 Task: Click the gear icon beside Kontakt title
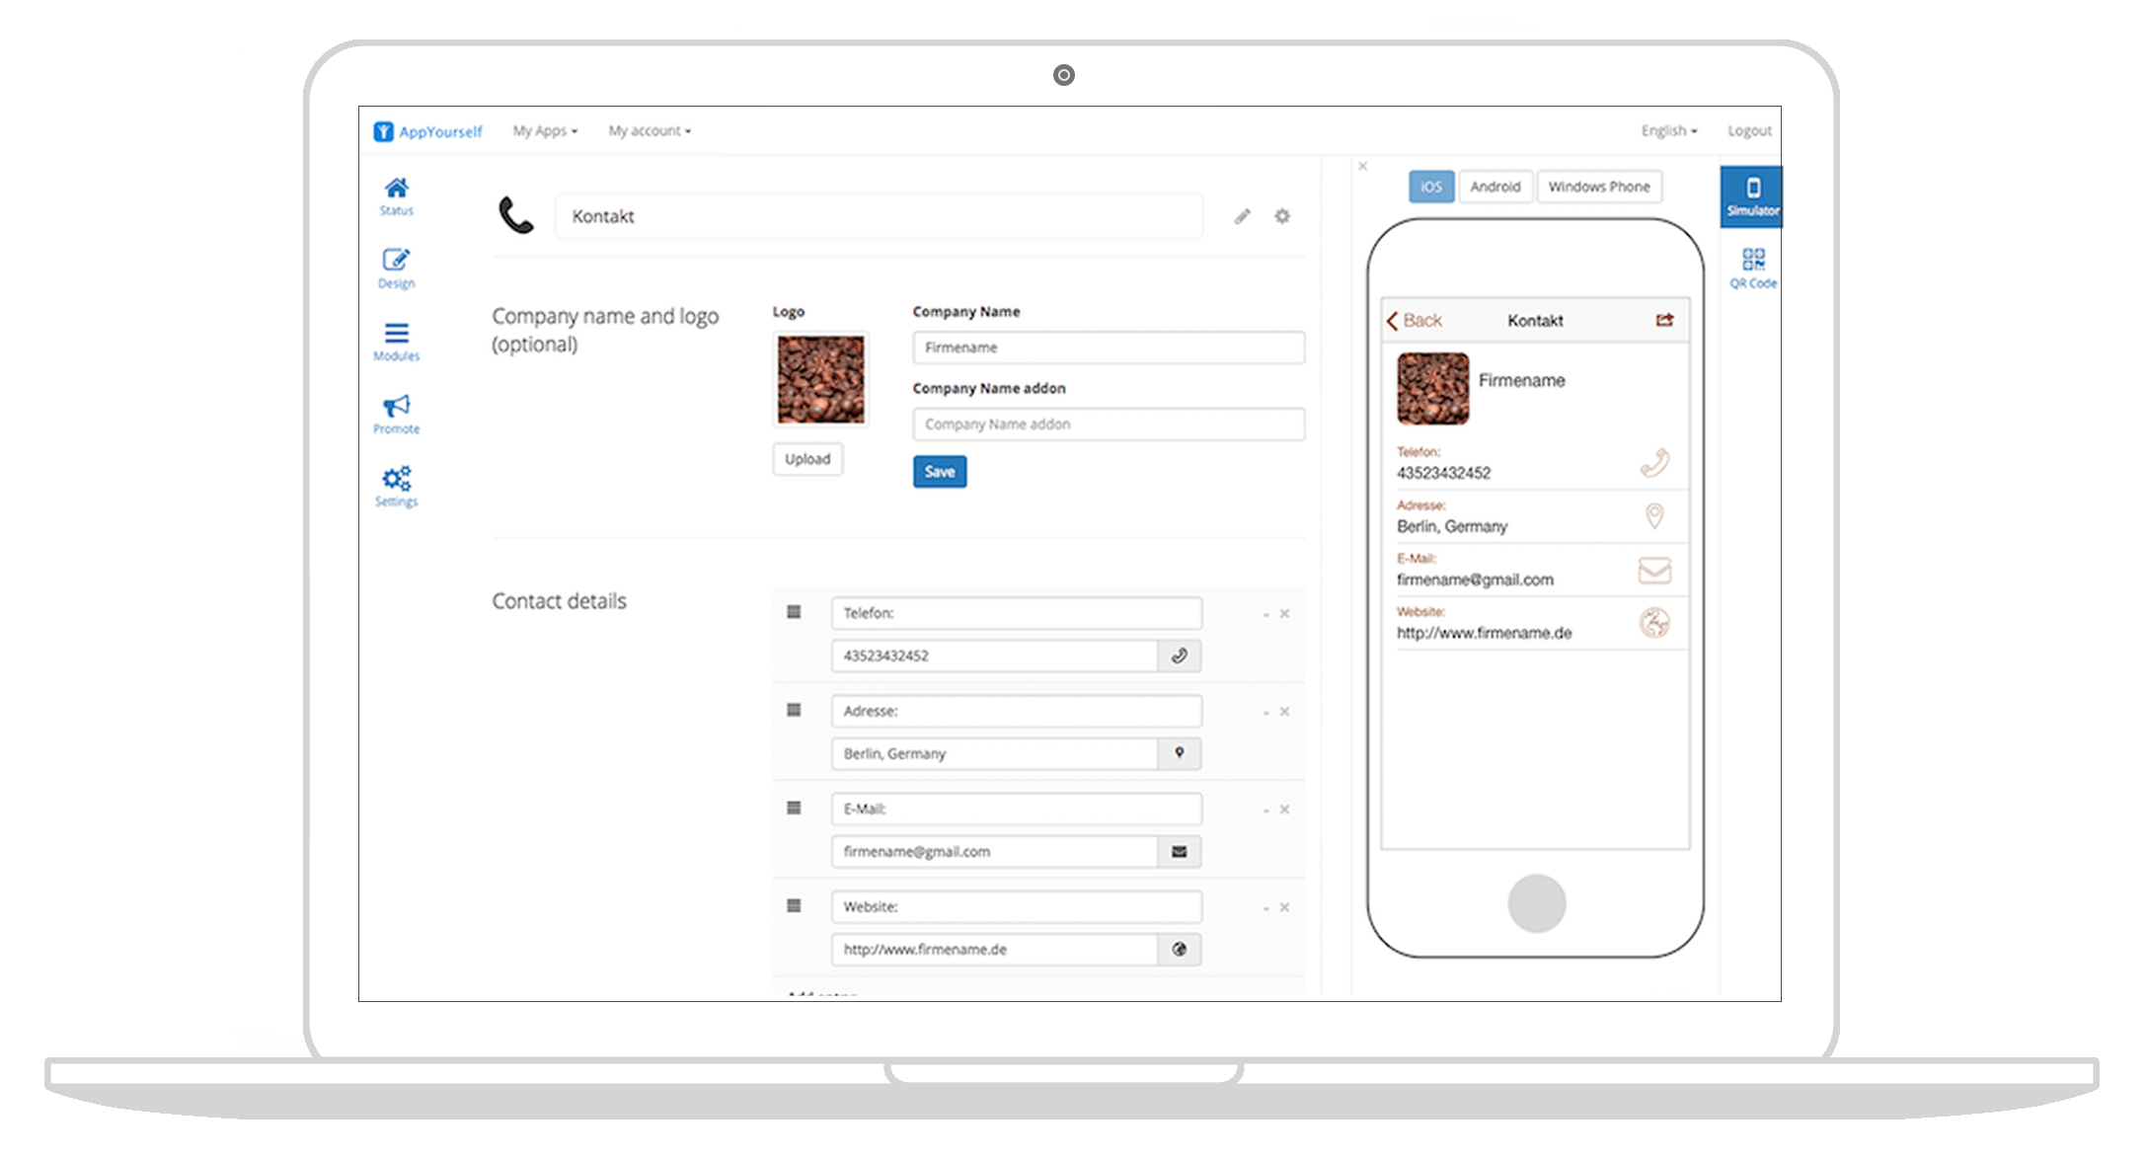(x=1282, y=216)
